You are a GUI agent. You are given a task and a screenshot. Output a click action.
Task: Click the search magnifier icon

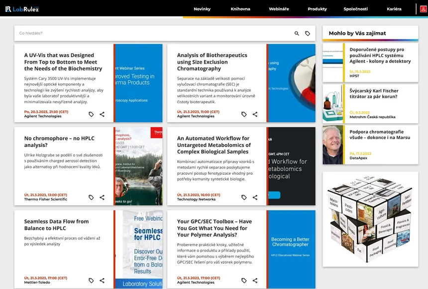297,33
